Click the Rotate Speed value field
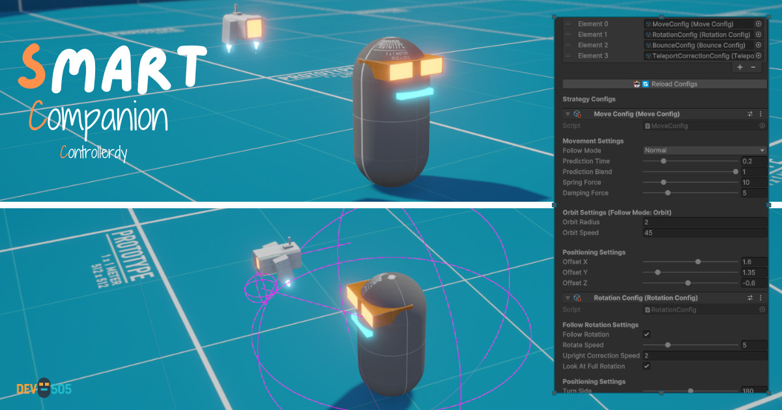The height and width of the screenshot is (410, 782). tap(753, 345)
